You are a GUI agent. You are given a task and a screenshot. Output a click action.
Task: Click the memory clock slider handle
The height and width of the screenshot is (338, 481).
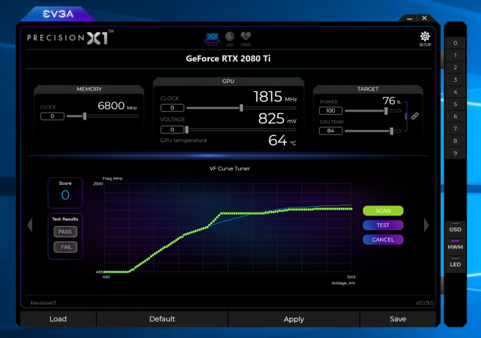coord(85,116)
